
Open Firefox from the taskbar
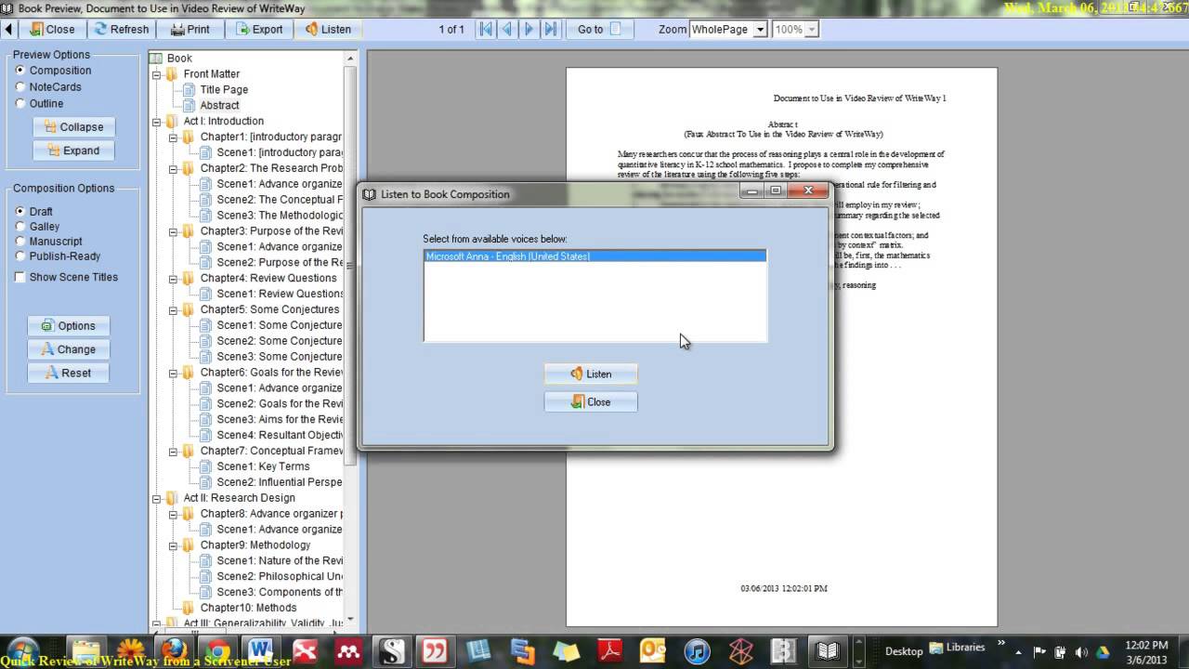[x=174, y=651]
